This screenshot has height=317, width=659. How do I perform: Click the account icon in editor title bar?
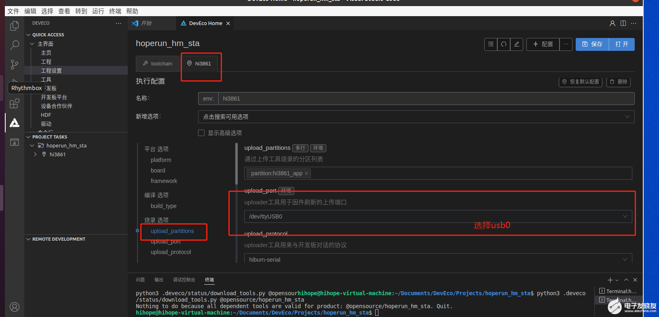613,23
